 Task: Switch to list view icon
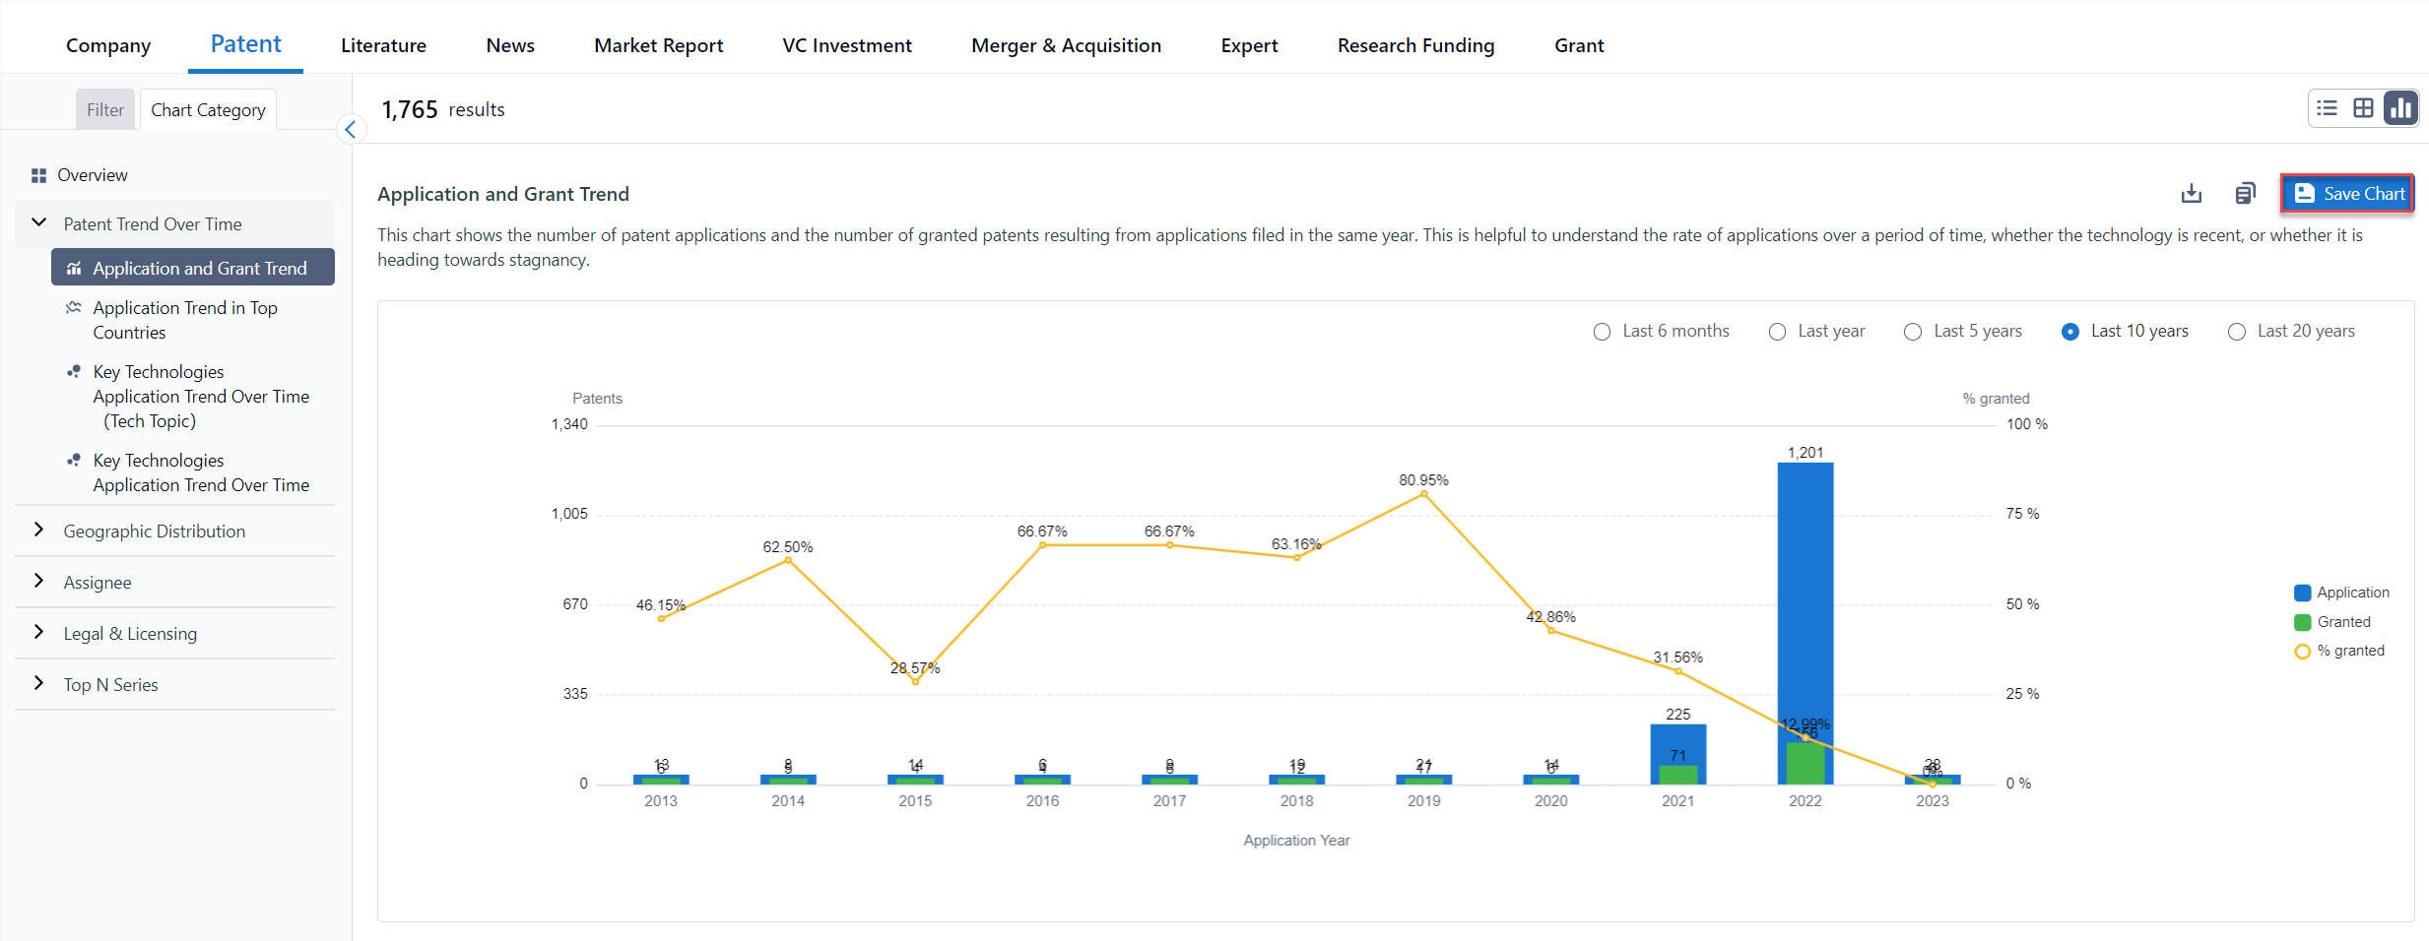[x=2327, y=108]
